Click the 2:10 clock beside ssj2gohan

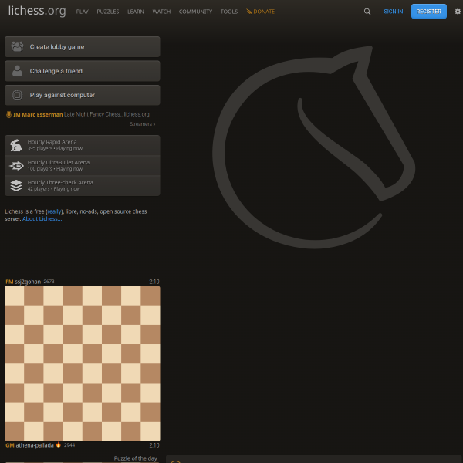pyautogui.click(x=154, y=282)
